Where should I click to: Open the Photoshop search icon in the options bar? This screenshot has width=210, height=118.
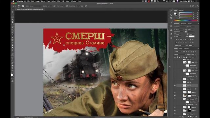click(190, 6)
